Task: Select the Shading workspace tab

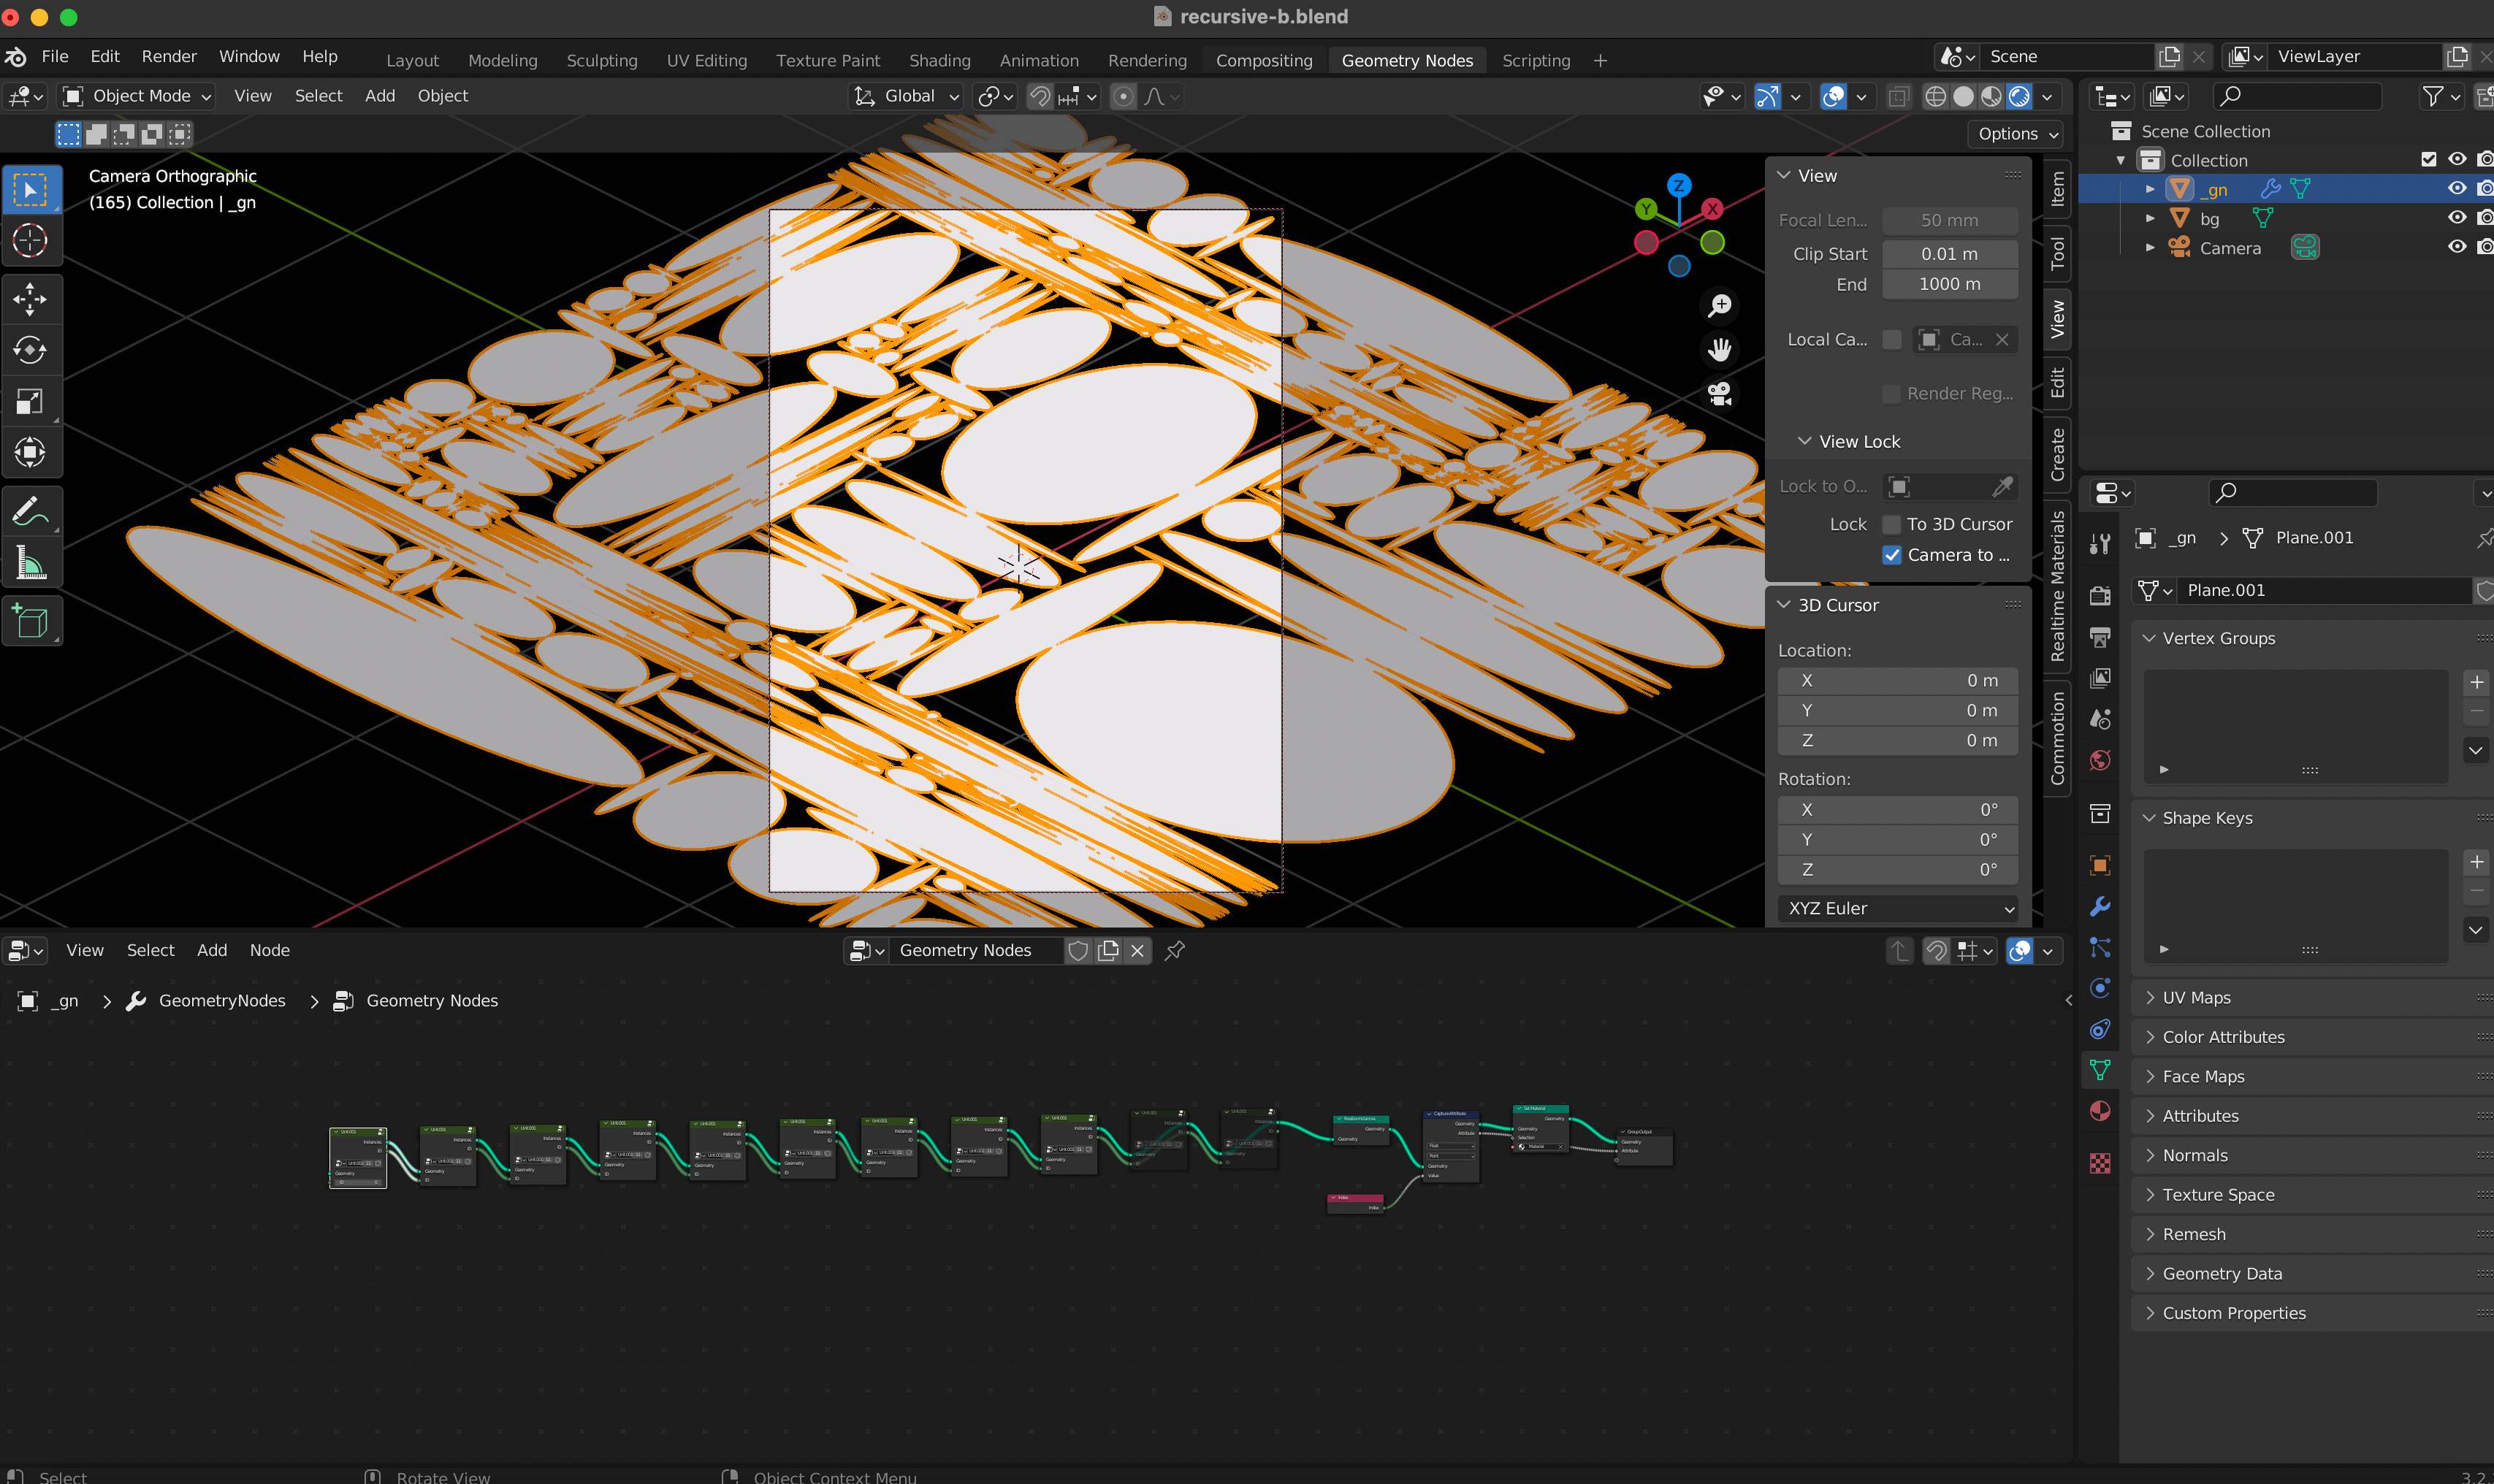Action: [938, 58]
